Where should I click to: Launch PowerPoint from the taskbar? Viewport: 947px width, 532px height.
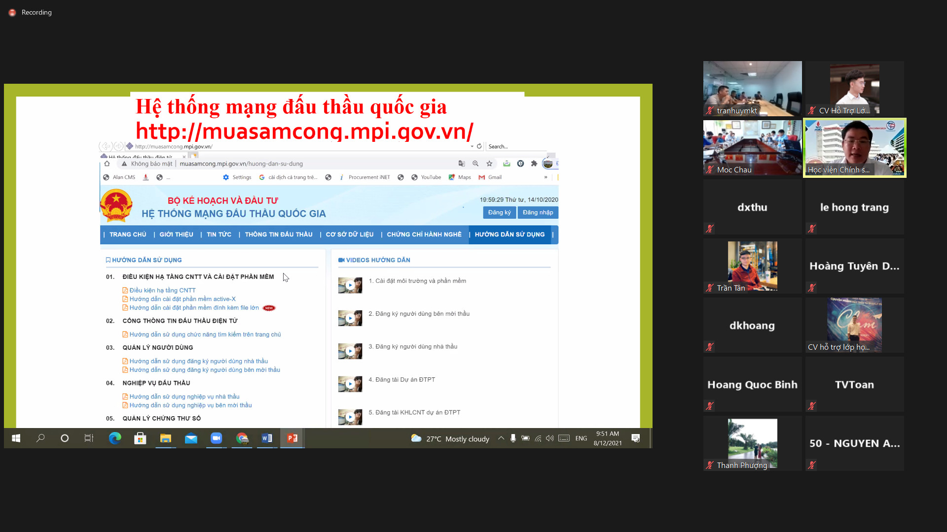coord(292,438)
